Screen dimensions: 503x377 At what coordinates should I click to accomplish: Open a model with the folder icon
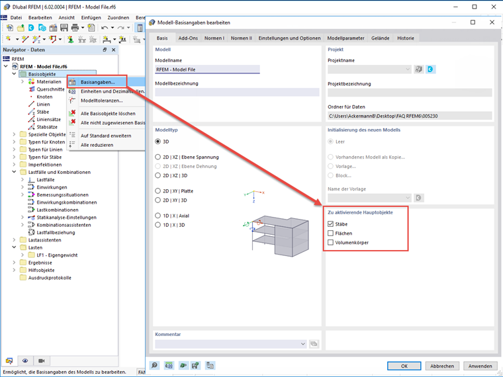(x=21, y=28)
